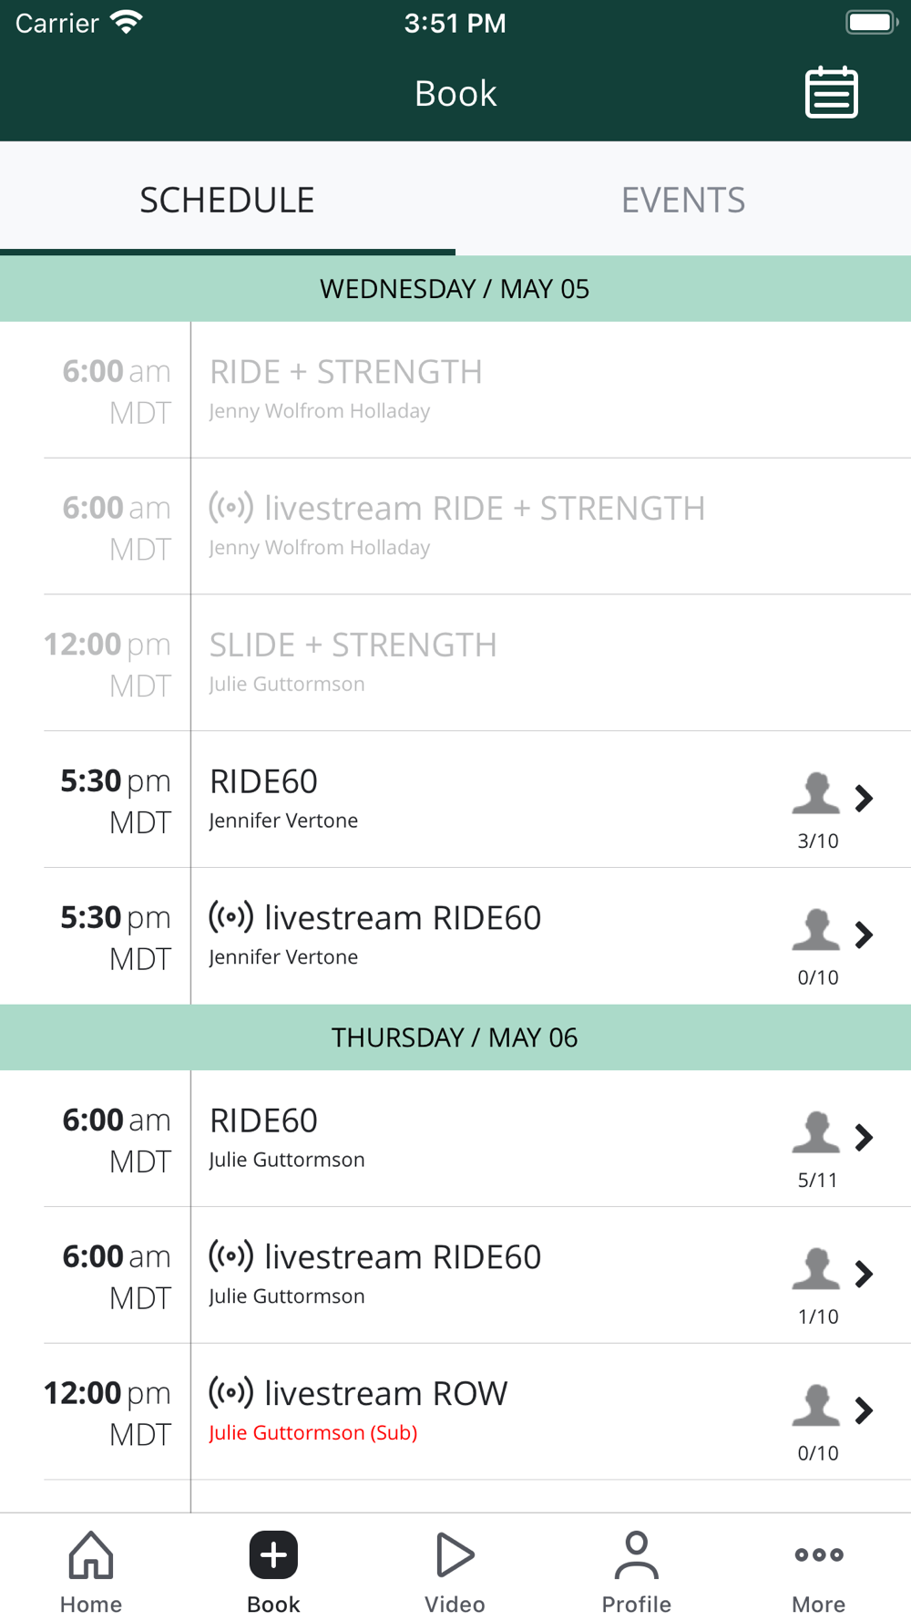Tap the Home tab icon
This screenshot has height=1621, width=911.
91,1554
